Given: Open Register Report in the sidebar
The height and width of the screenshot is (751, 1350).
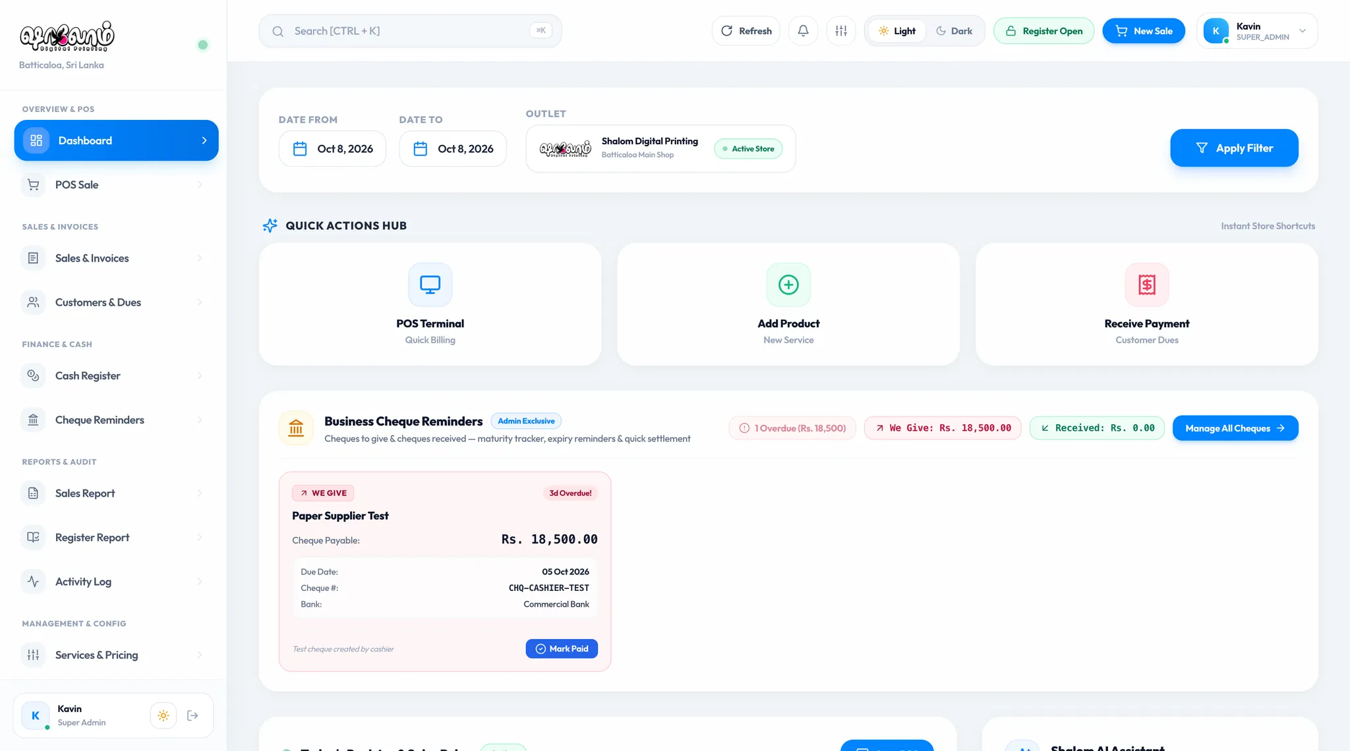Looking at the screenshot, I should click(x=116, y=538).
